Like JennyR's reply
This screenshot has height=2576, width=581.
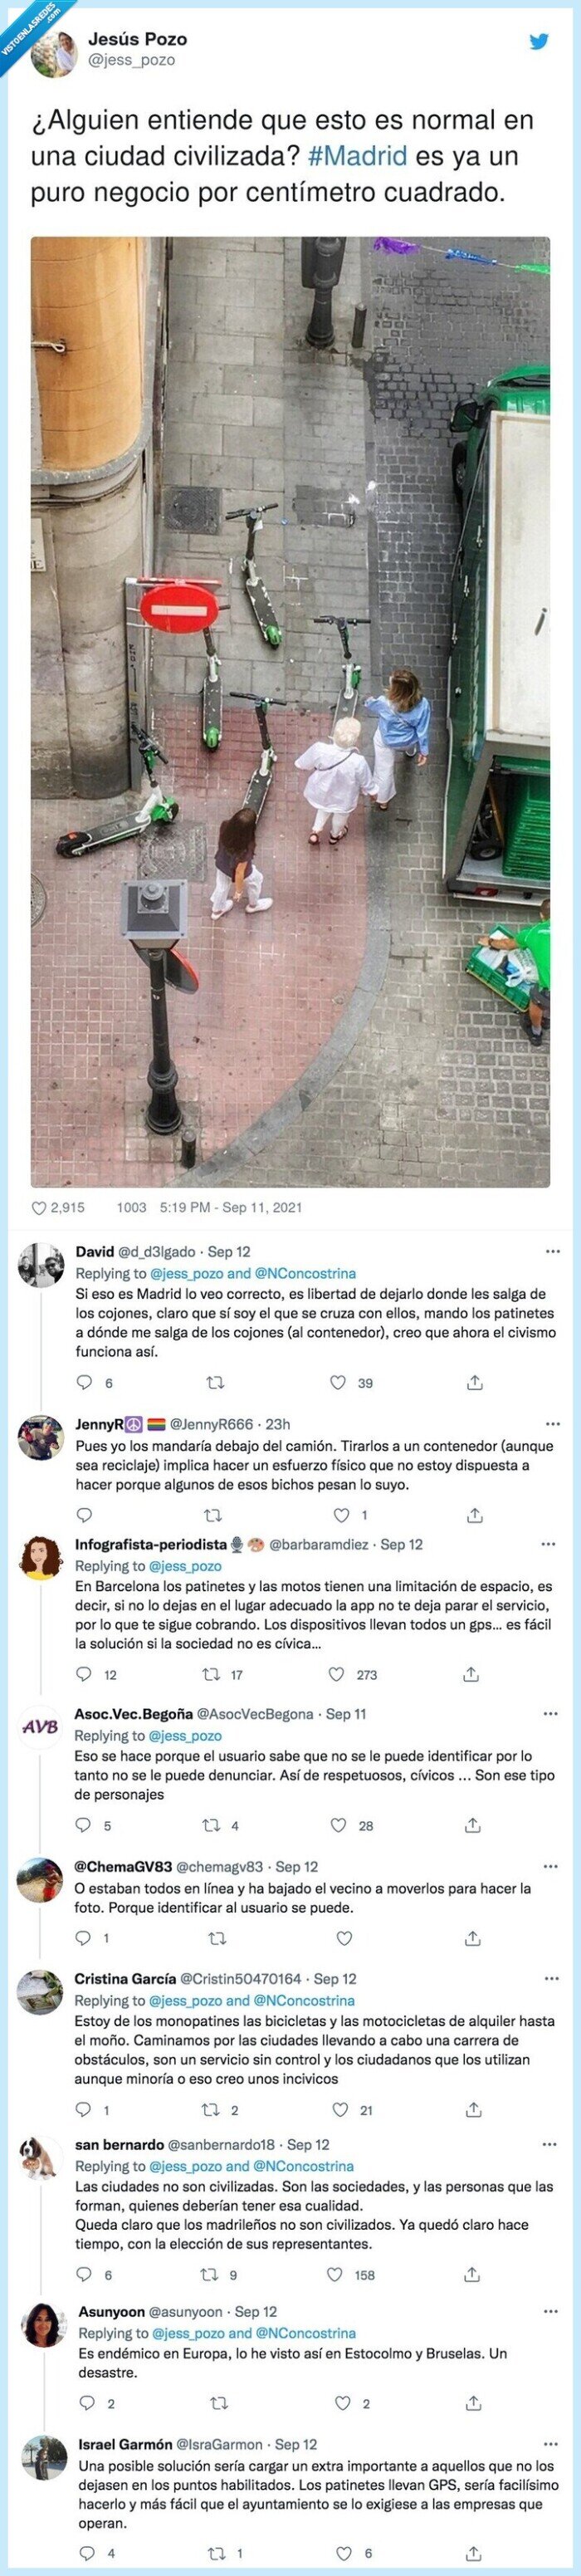(342, 1514)
